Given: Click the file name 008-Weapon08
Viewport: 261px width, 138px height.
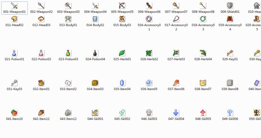Looking at the screenshot, I should click(203, 12).
